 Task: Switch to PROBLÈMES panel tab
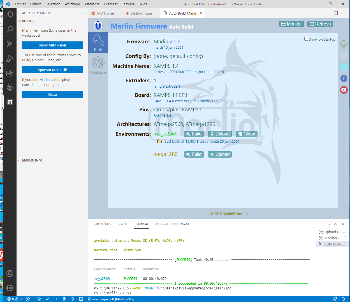pyautogui.click(x=103, y=224)
